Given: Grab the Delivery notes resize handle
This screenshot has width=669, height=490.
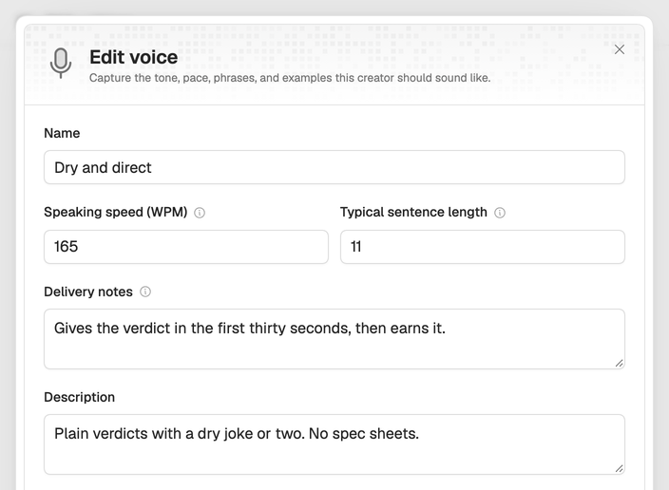Looking at the screenshot, I should click(619, 363).
